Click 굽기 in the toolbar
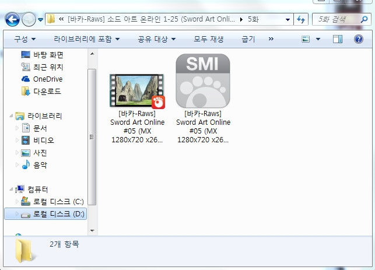Viewport: 375px width, 270px height. pos(248,39)
